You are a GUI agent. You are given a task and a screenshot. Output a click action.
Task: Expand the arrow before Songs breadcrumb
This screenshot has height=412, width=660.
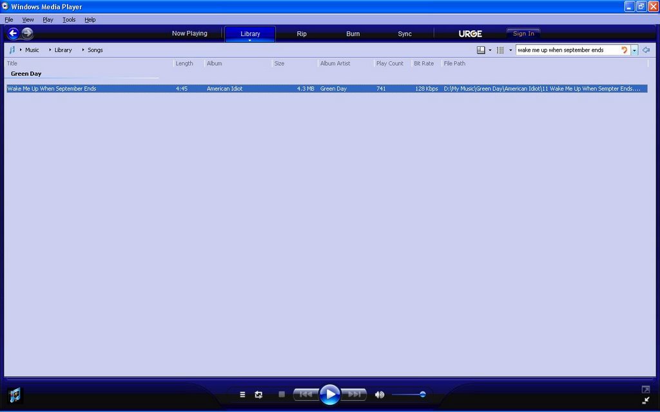pos(83,50)
